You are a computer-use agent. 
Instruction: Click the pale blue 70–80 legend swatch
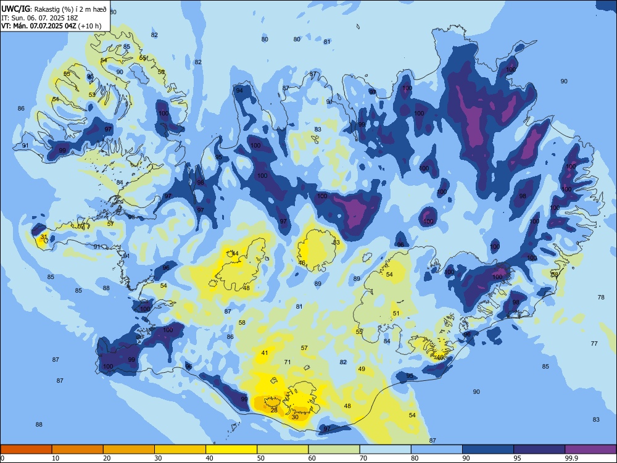tap(385, 449)
